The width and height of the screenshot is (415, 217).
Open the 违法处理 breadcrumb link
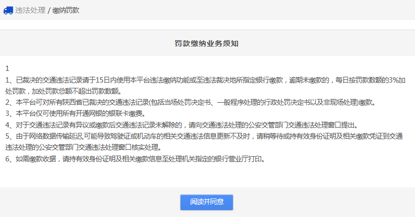tap(30, 11)
